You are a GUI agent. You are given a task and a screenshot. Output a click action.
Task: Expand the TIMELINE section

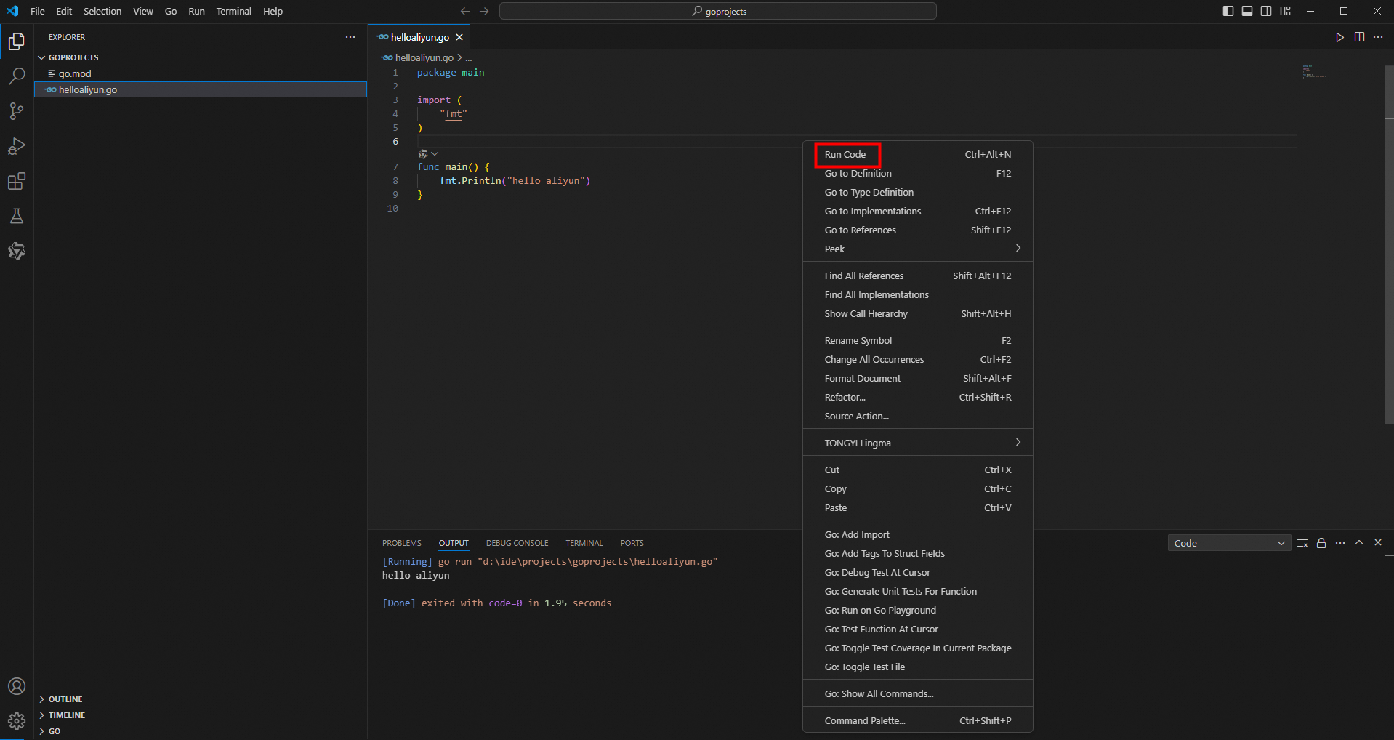202,715
